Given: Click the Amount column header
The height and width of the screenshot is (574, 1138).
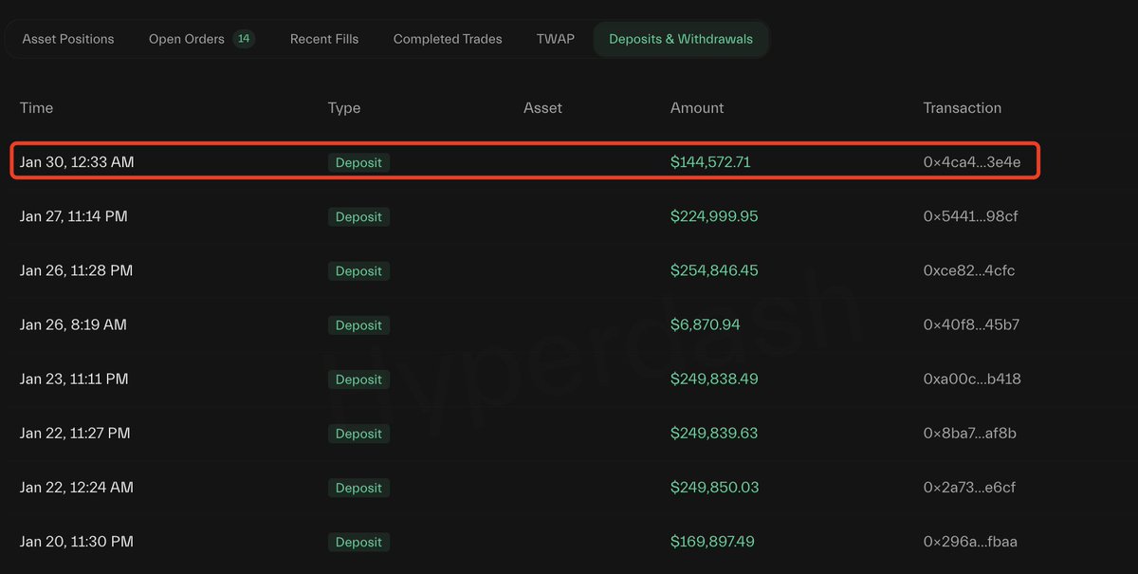Looking at the screenshot, I should [x=697, y=108].
